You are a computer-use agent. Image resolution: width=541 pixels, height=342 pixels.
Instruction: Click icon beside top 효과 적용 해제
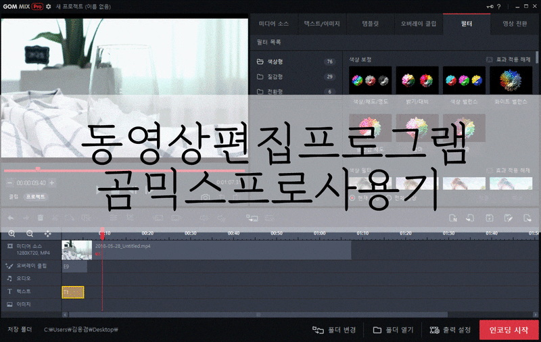point(489,59)
